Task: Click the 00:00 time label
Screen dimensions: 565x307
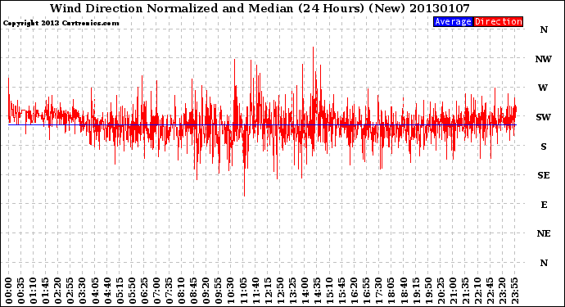Action: coord(9,291)
